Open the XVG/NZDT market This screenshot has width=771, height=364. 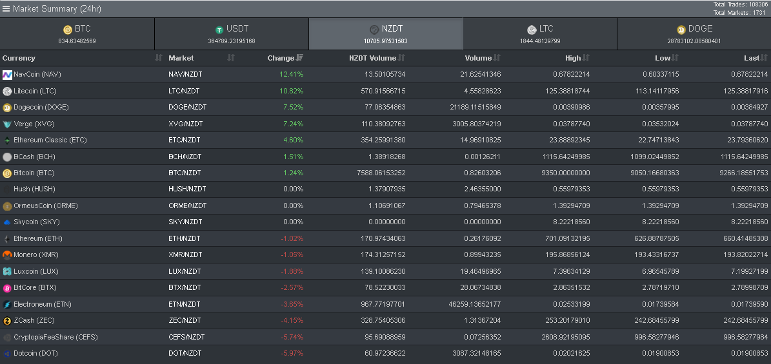(185, 124)
